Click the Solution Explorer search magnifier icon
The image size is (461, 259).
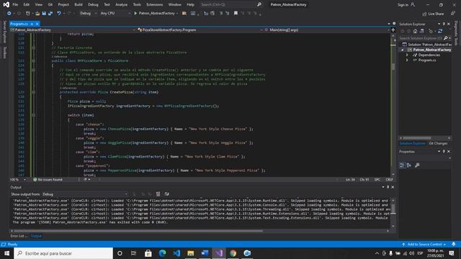click(x=446, y=38)
